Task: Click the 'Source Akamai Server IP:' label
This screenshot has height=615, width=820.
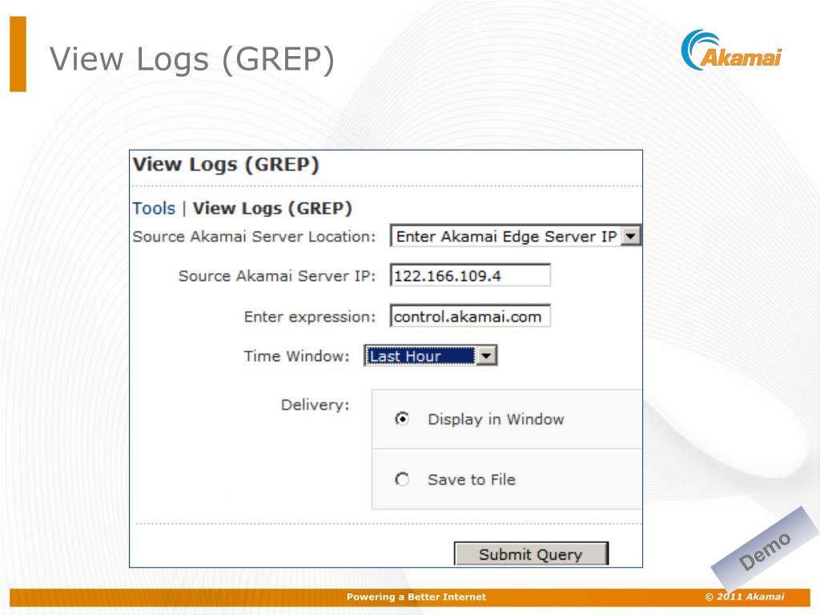Action: [x=277, y=275]
